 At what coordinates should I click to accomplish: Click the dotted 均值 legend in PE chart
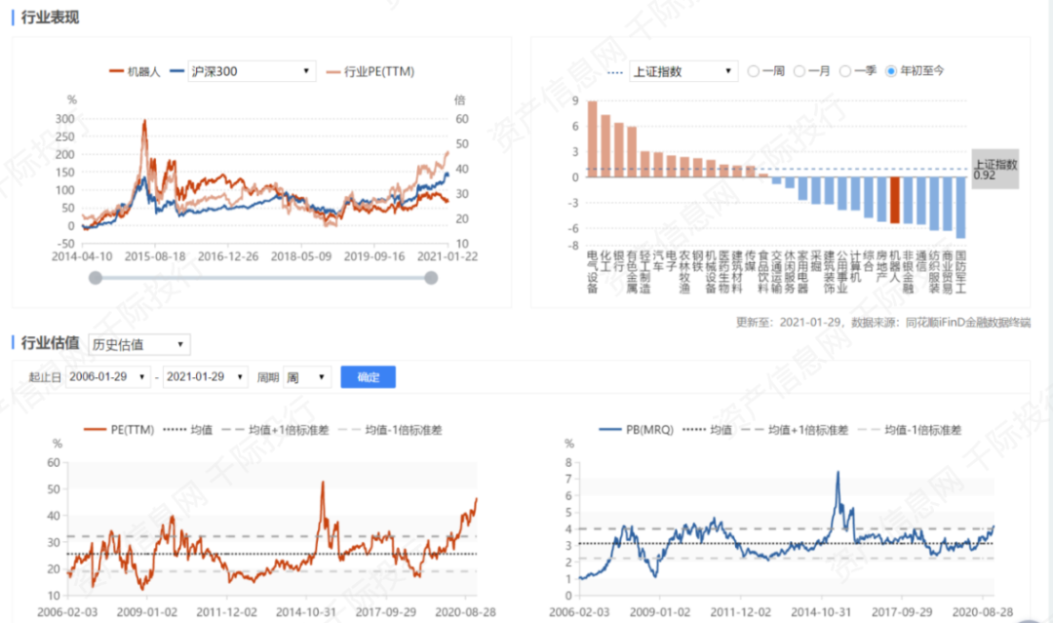point(174,429)
